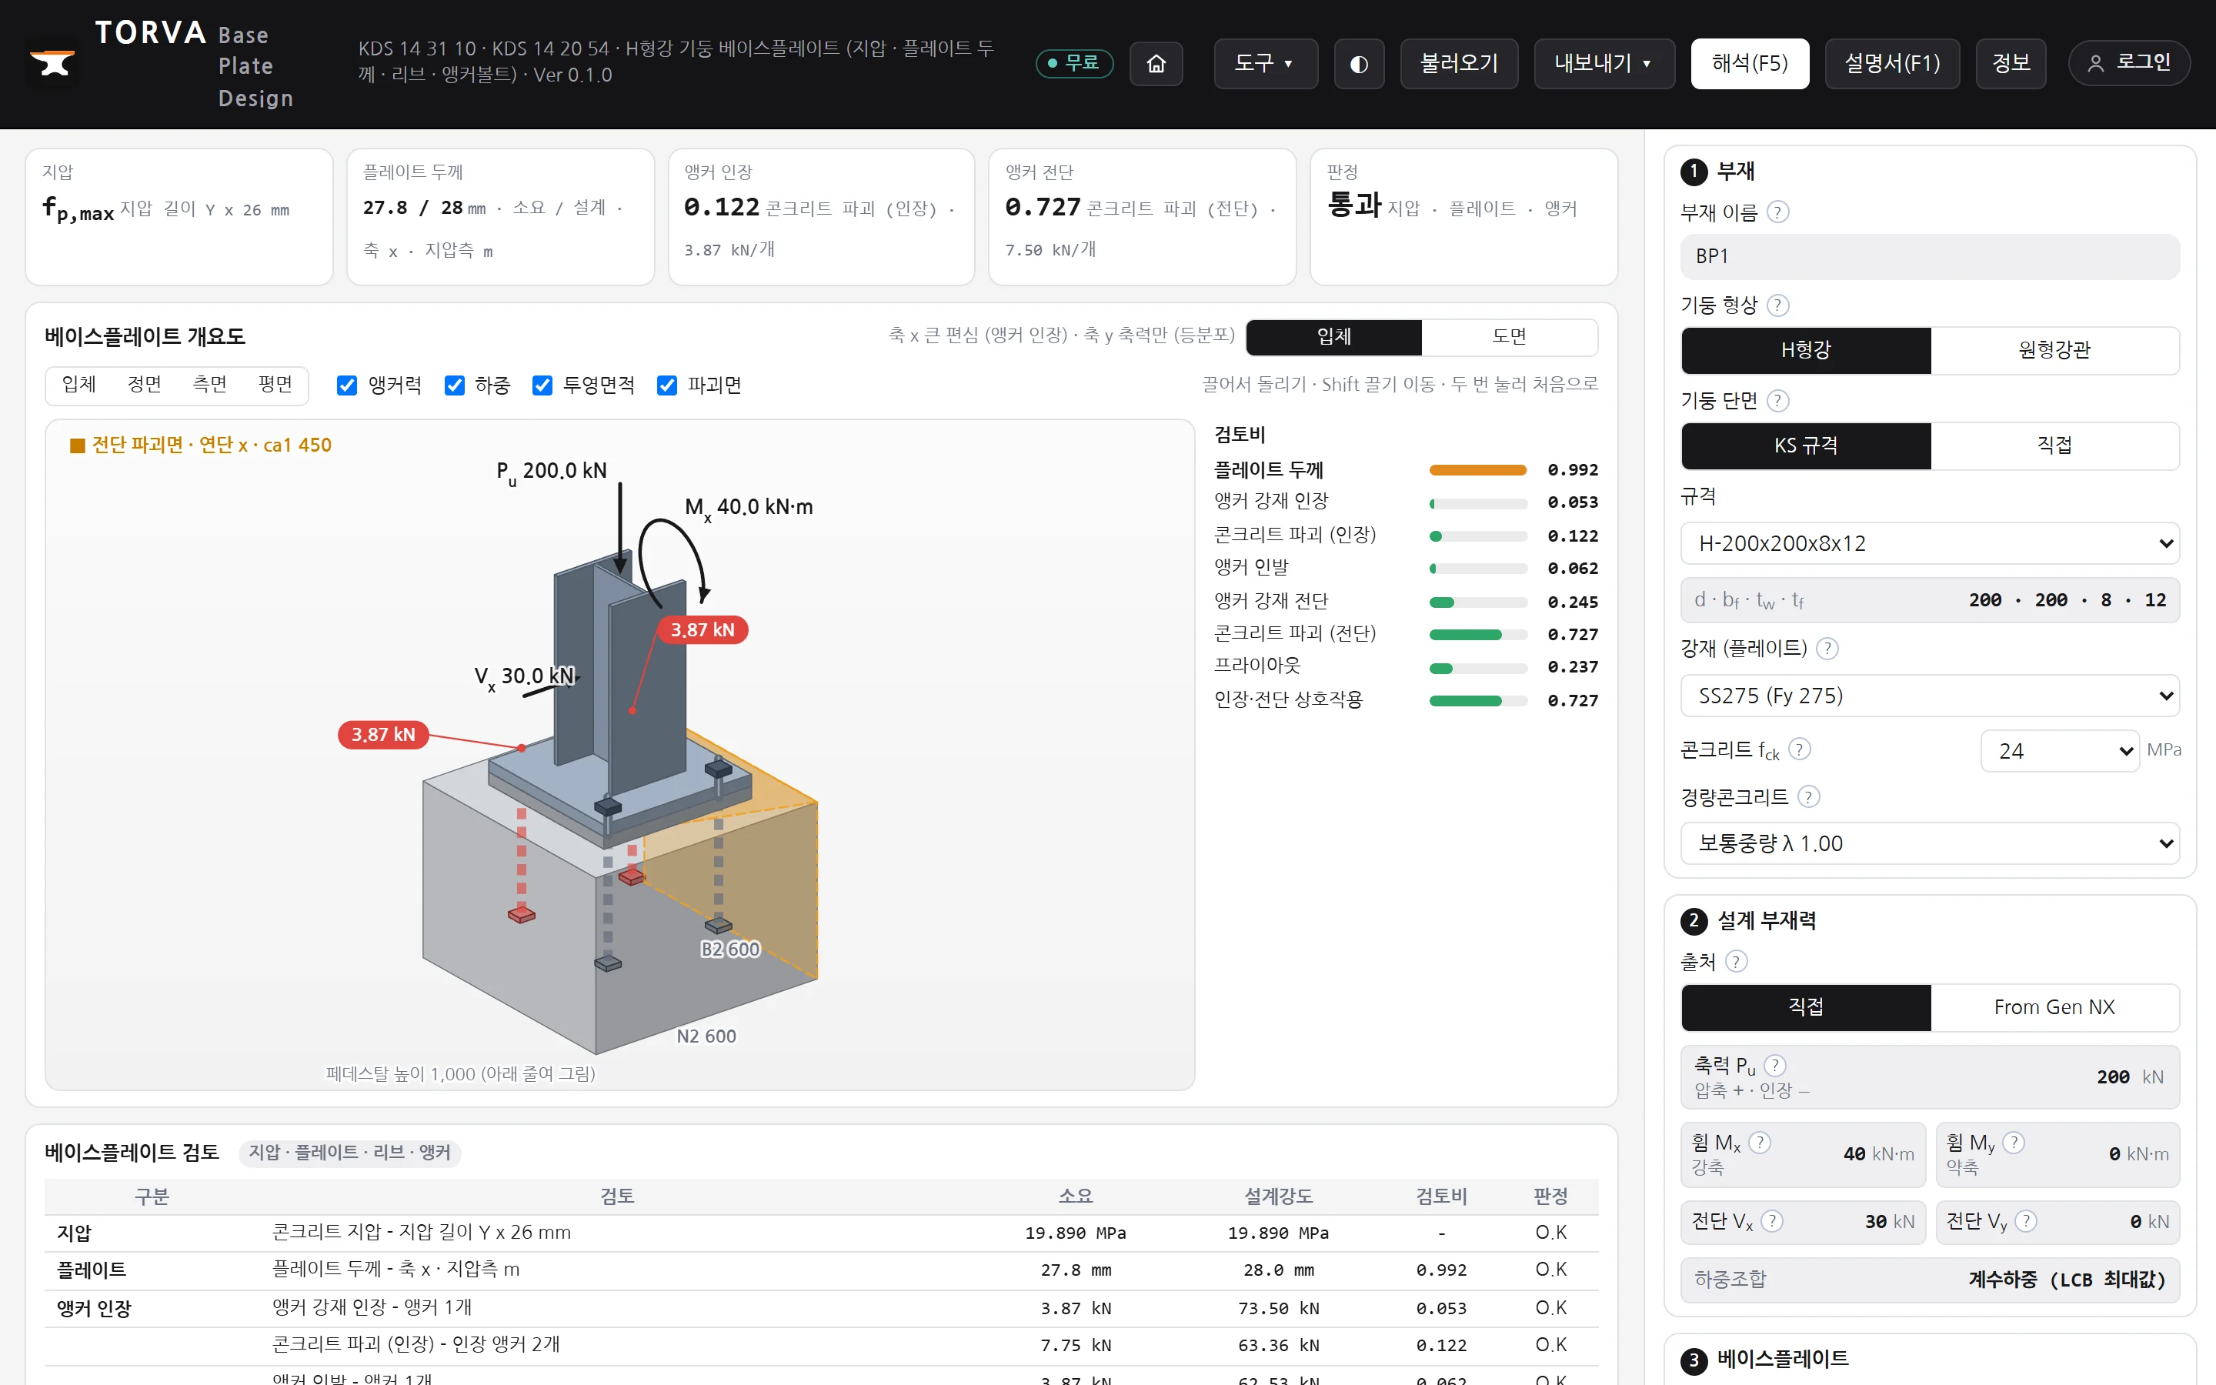Image resolution: width=2216 pixels, height=1385 pixels.
Task: Select From Gen NX source option
Action: (2054, 1006)
